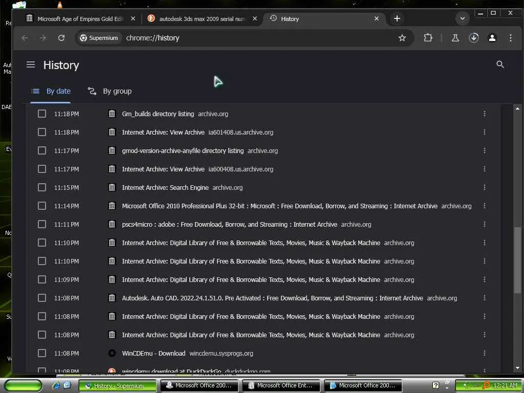The width and height of the screenshot is (524, 393).
Task: Open more actions for Internet Archive Search Engine
Action: pos(484,187)
